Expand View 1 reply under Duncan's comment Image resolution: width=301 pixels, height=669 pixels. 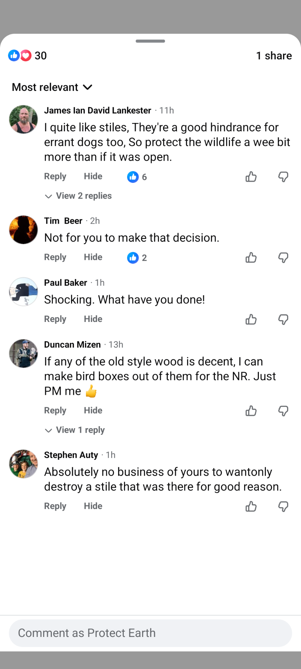(x=75, y=430)
